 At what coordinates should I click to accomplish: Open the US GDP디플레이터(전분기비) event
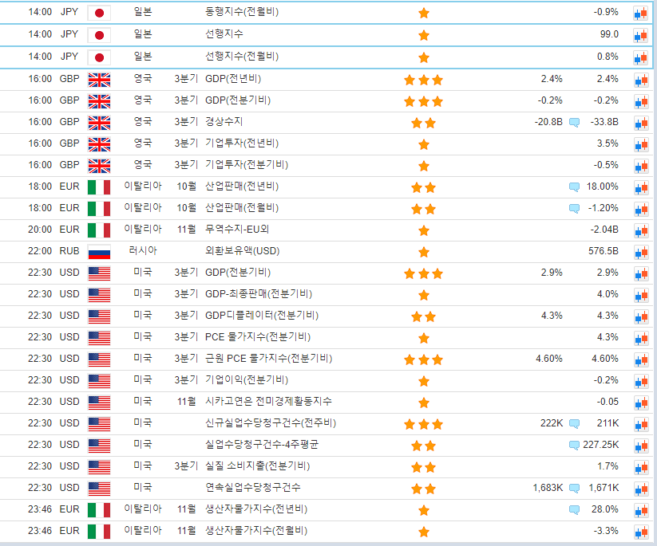[261, 315]
